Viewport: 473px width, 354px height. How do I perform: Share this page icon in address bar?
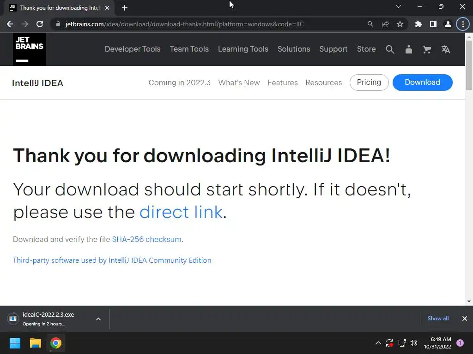pyautogui.click(x=385, y=24)
